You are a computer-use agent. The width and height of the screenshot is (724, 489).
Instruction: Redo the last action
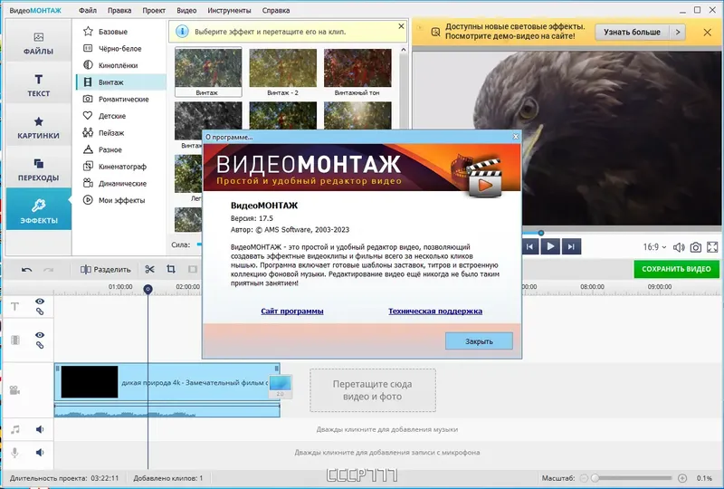(48, 270)
